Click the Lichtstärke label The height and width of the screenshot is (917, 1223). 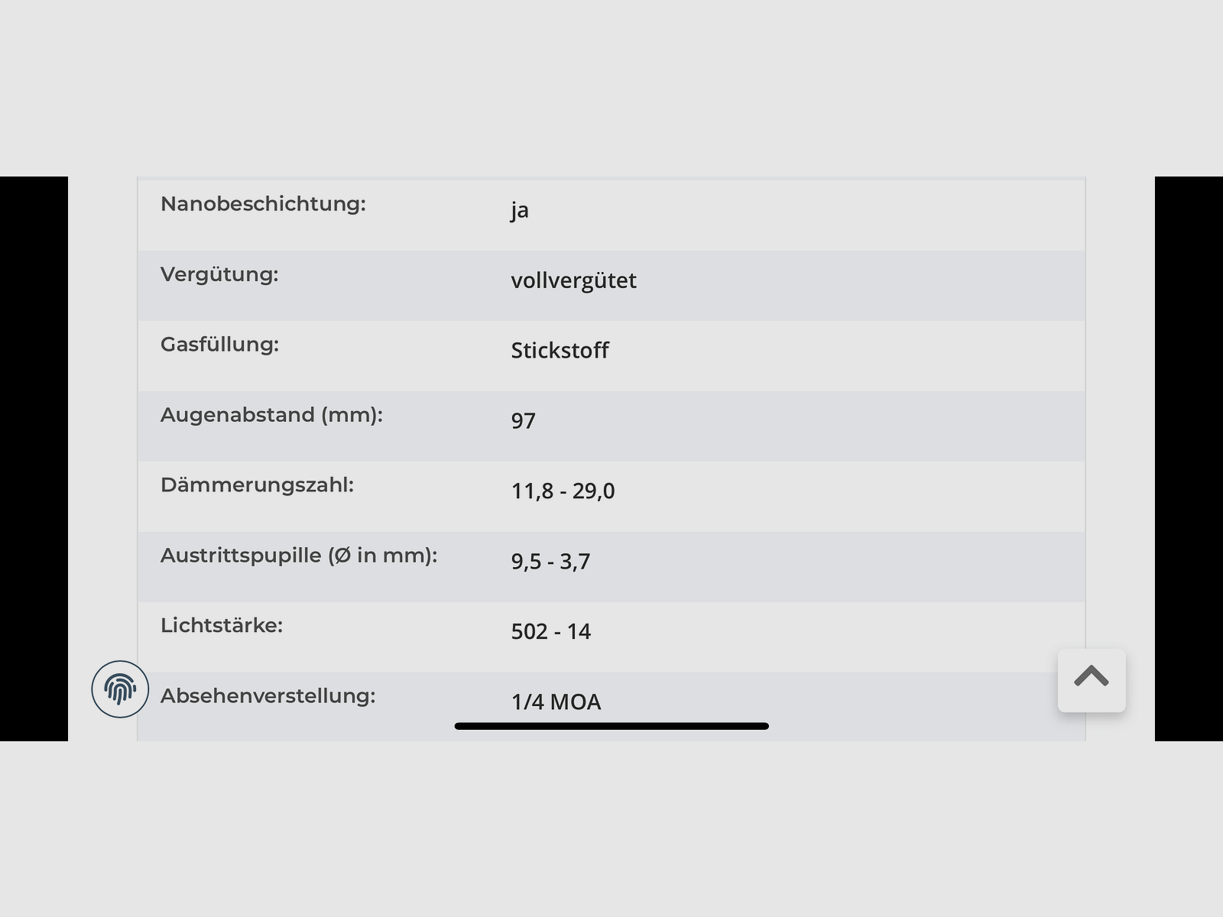[222, 626]
